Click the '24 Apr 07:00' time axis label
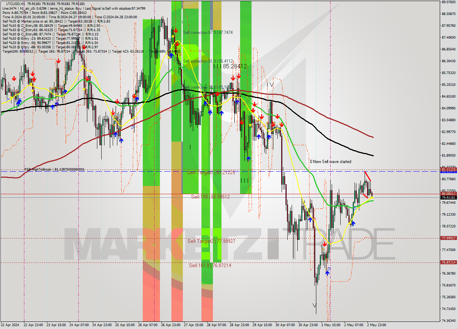Viewport: 458px width, 329px height. click(79, 325)
